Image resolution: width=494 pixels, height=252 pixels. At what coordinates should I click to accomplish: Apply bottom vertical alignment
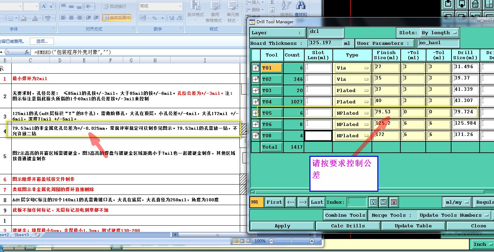79,6
